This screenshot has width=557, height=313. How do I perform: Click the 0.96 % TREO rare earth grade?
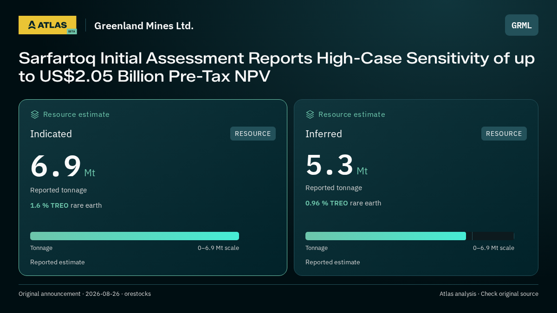(x=343, y=203)
